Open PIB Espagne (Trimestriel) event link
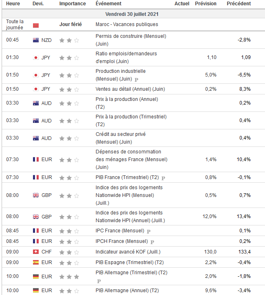The width and height of the screenshot is (265, 295). click(x=129, y=262)
